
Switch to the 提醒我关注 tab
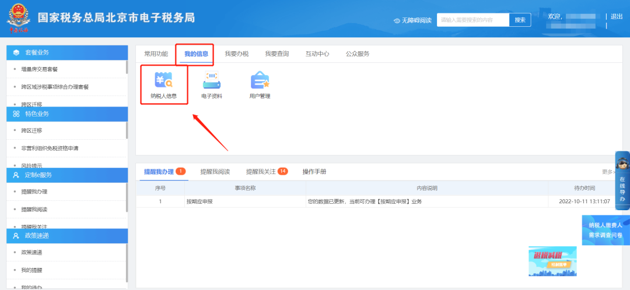261,172
